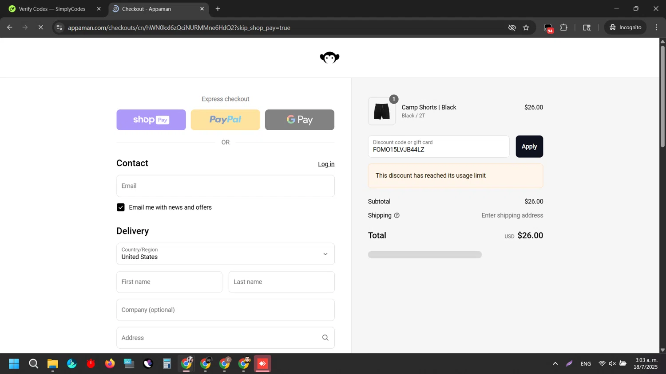Click the Address input field
This screenshot has height=374, width=666.
[225, 338]
